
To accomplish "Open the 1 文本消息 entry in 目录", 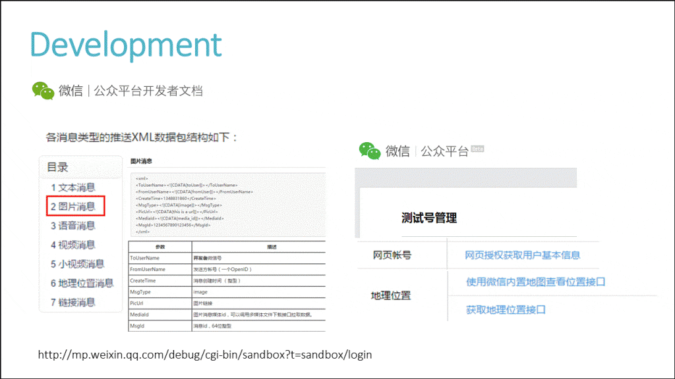I will pos(73,188).
